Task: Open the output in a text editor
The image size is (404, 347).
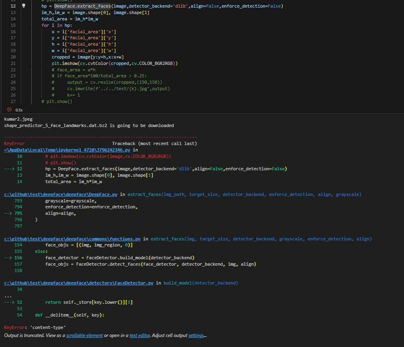Action: (x=139, y=335)
